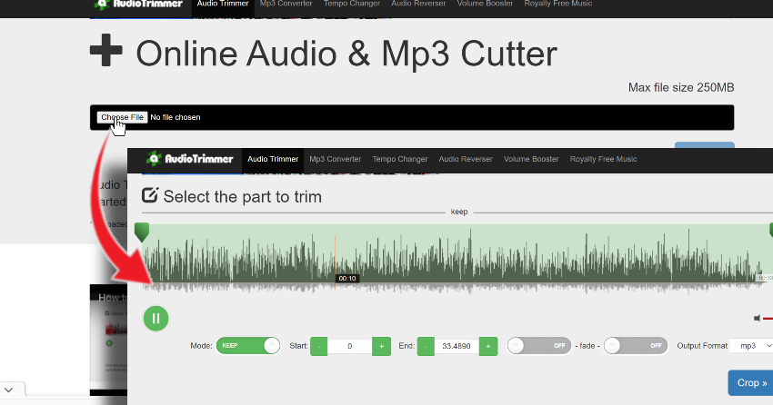Mute audio with the speaker icon
This screenshot has height=405, width=773.
(x=757, y=319)
